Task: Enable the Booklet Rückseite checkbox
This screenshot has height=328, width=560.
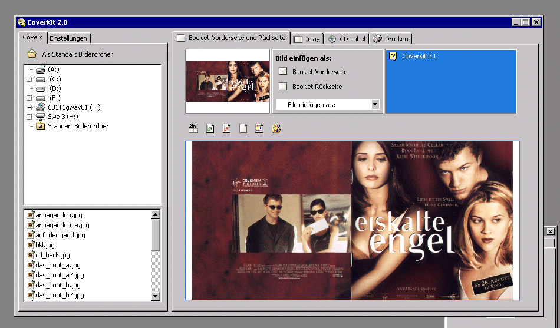Action: (283, 87)
